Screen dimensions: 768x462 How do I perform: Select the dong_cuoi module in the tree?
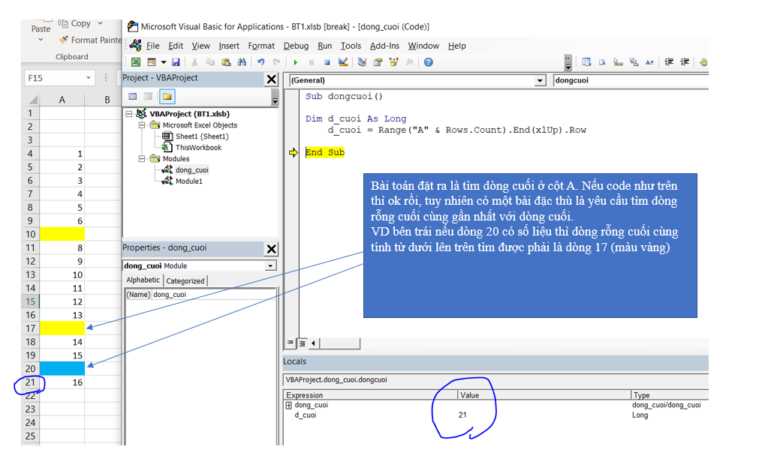click(191, 169)
